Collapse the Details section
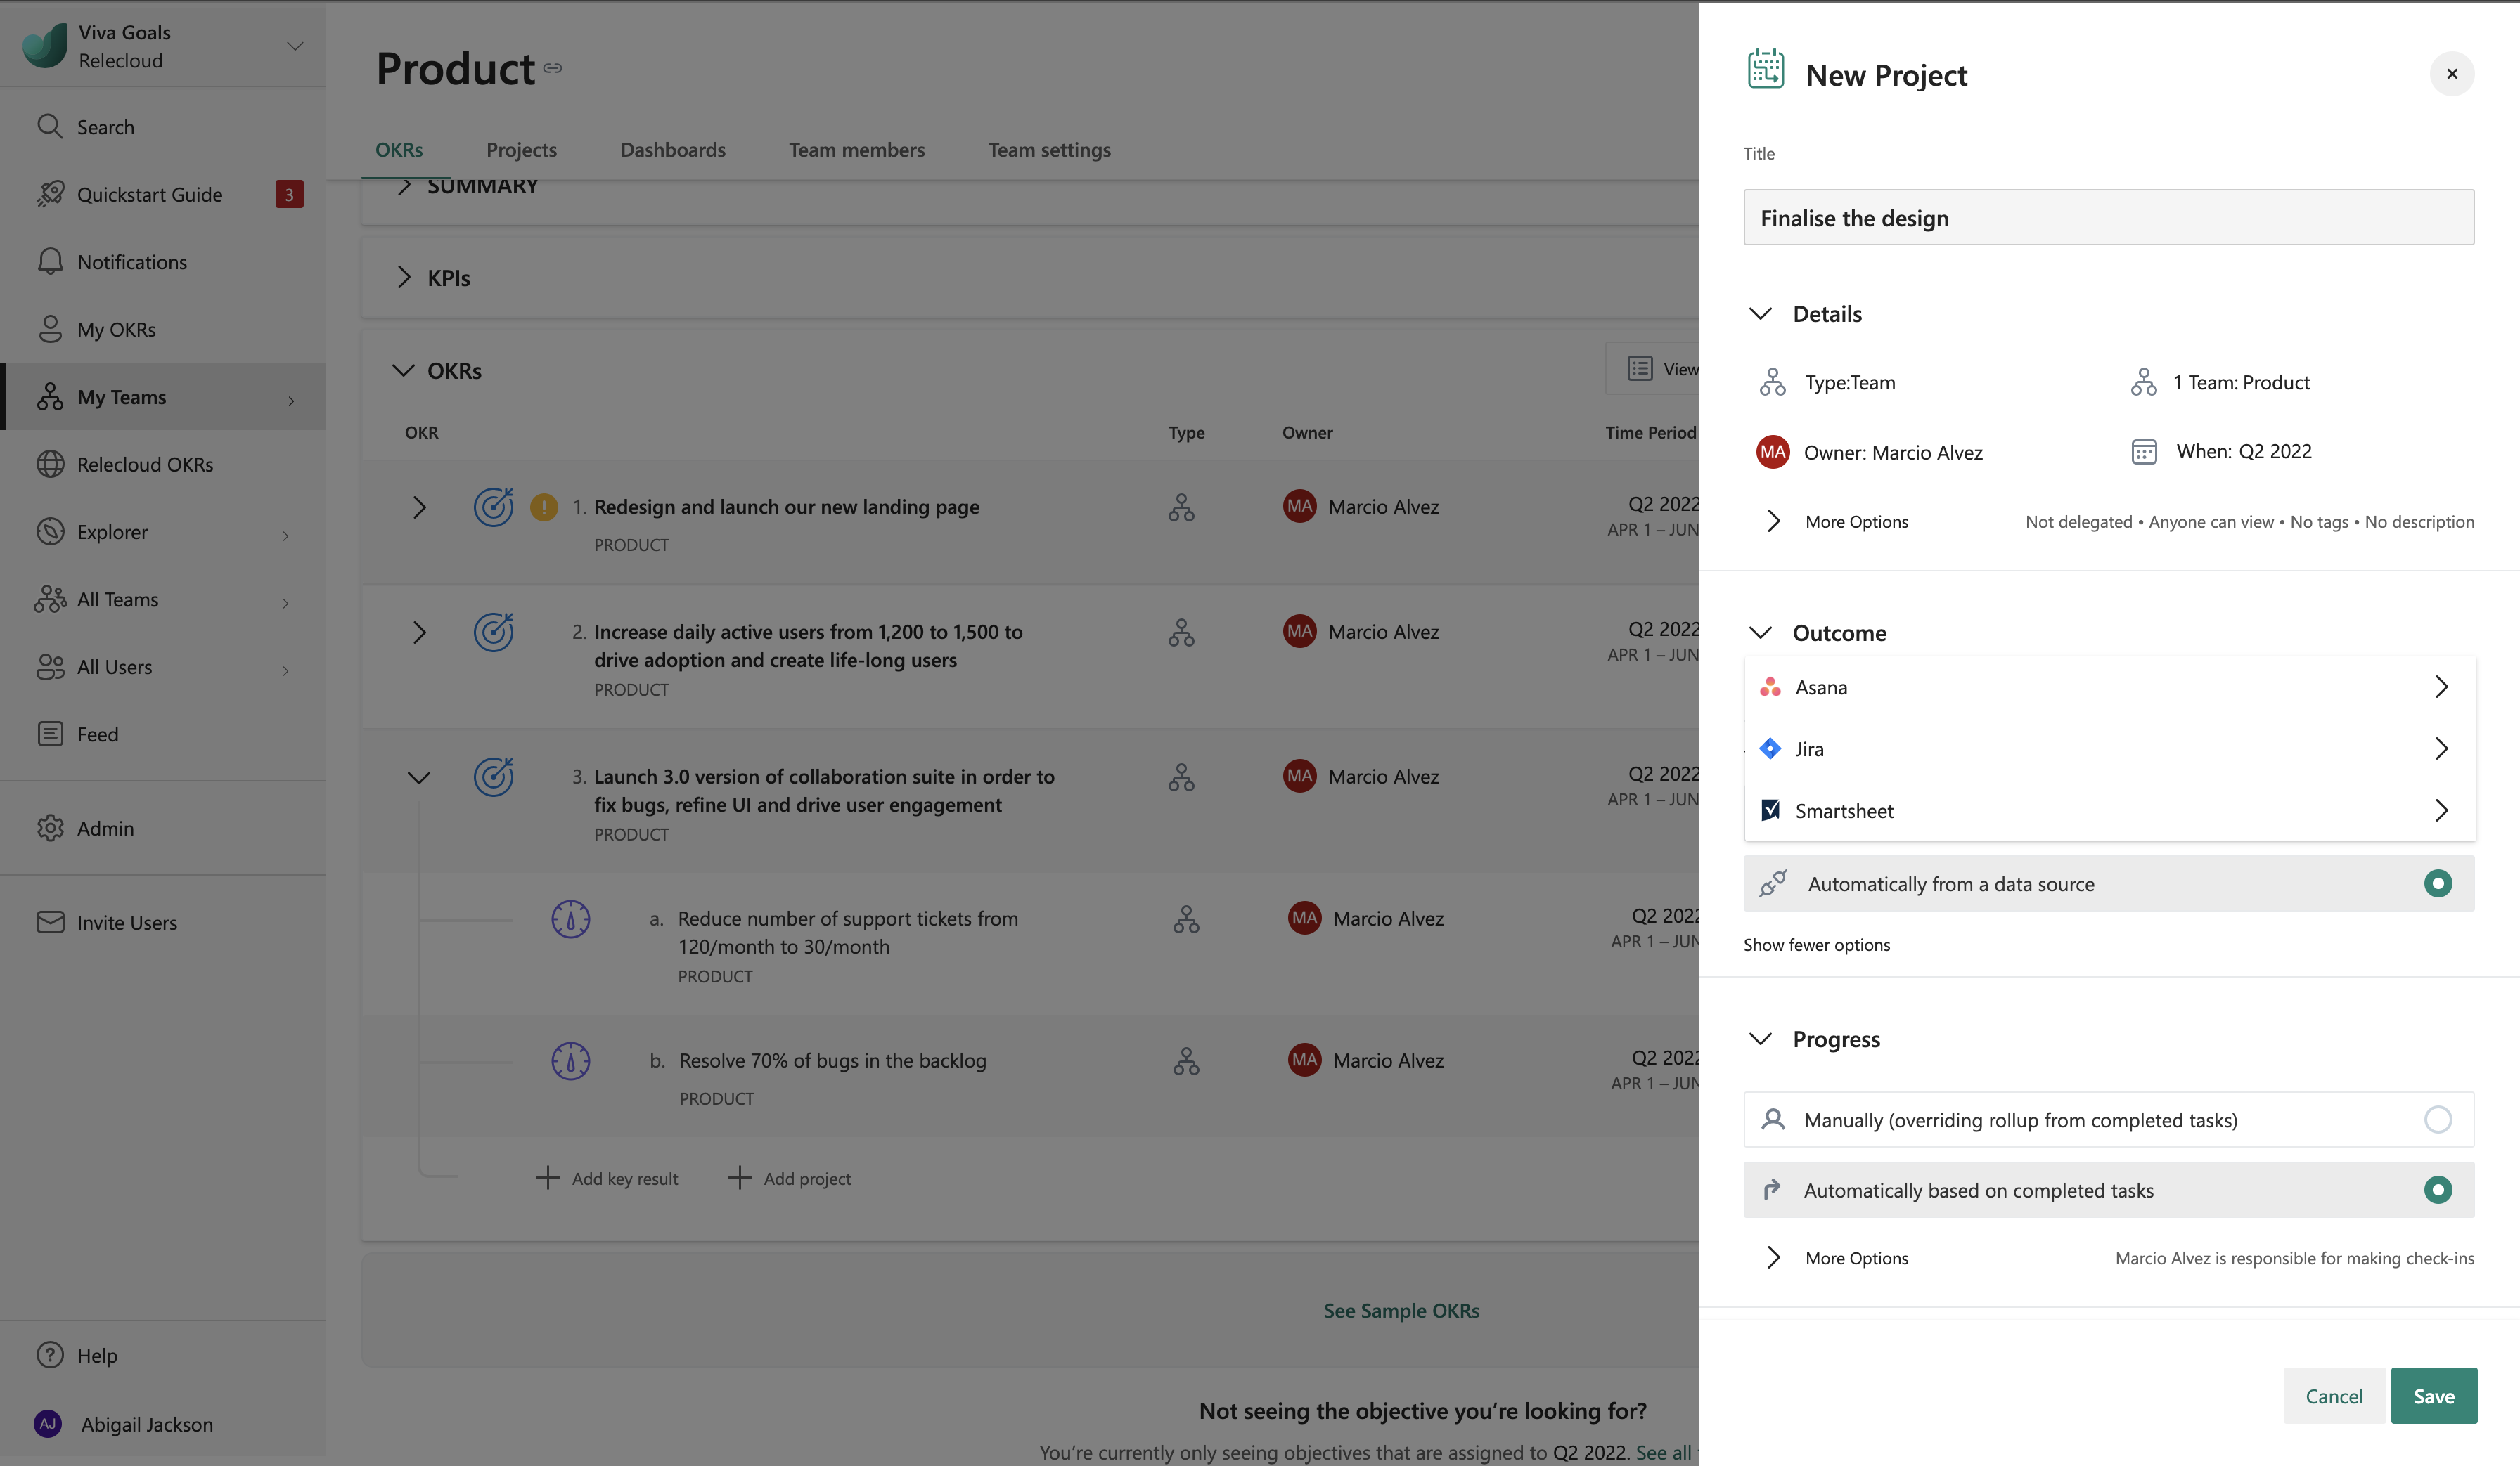The image size is (2520, 1466). point(1760,313)
